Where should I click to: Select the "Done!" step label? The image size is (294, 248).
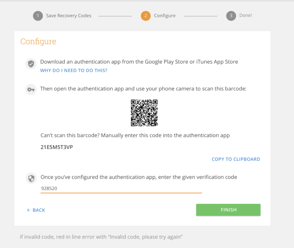pyautogui.click(x=246, y=15)
